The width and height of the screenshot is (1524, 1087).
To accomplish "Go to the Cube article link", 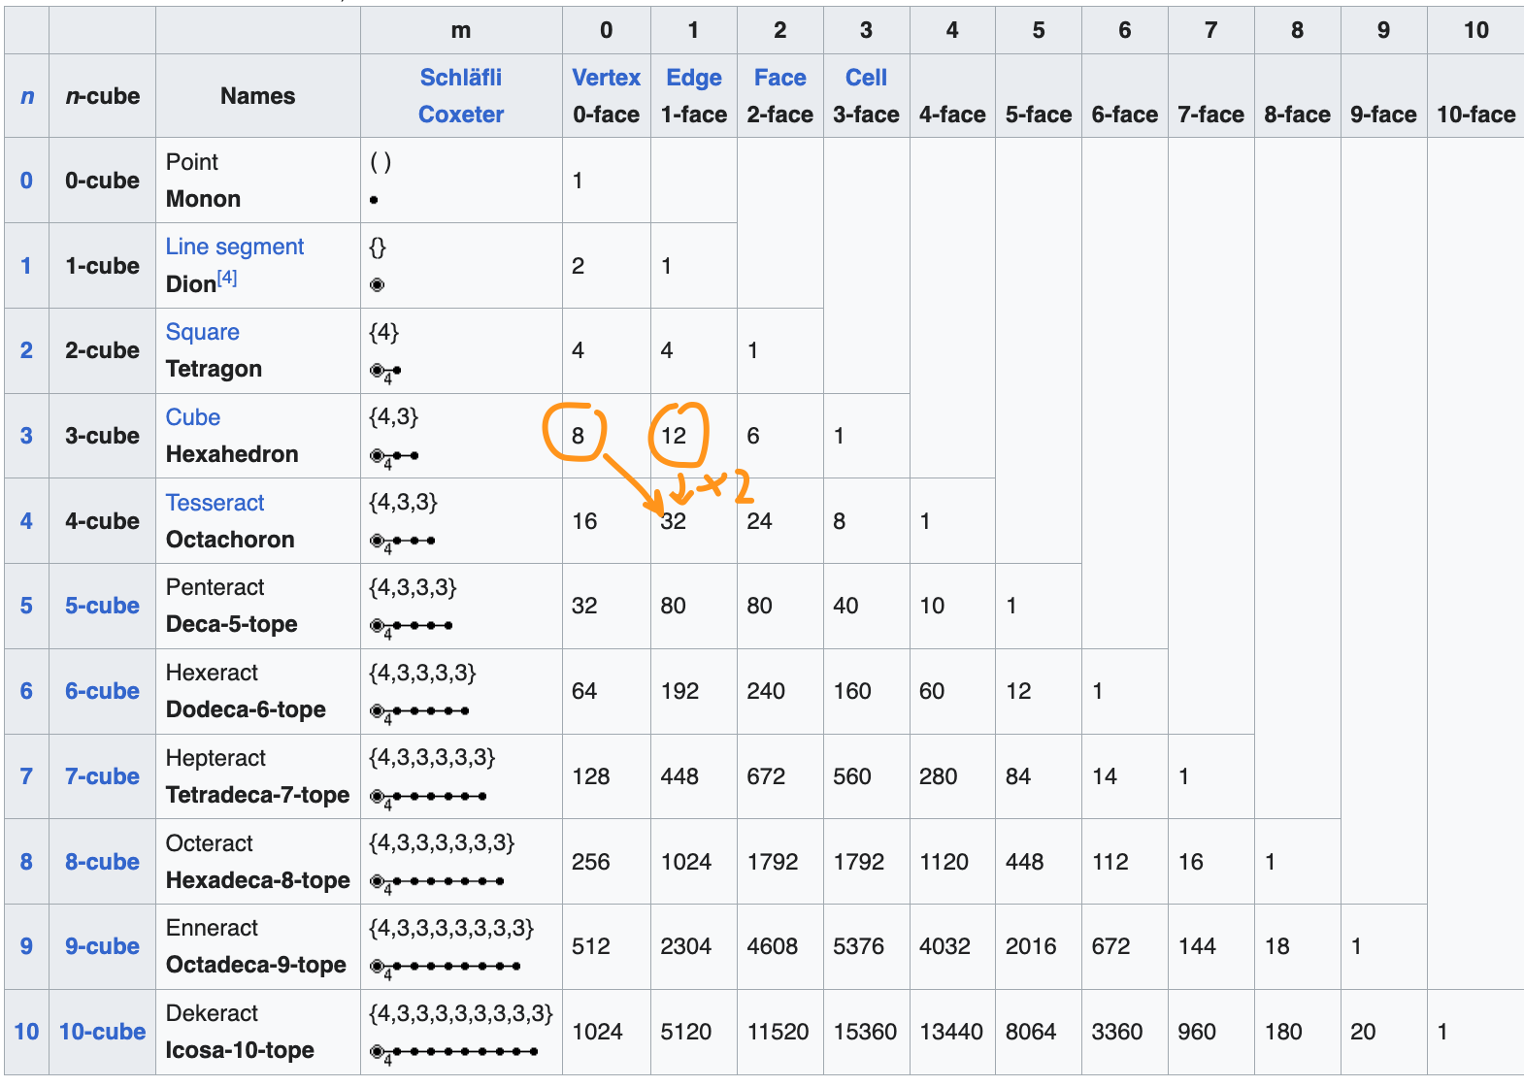I will point(192,417).
